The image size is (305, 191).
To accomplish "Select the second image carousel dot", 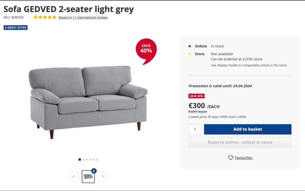I will [83, 160].
